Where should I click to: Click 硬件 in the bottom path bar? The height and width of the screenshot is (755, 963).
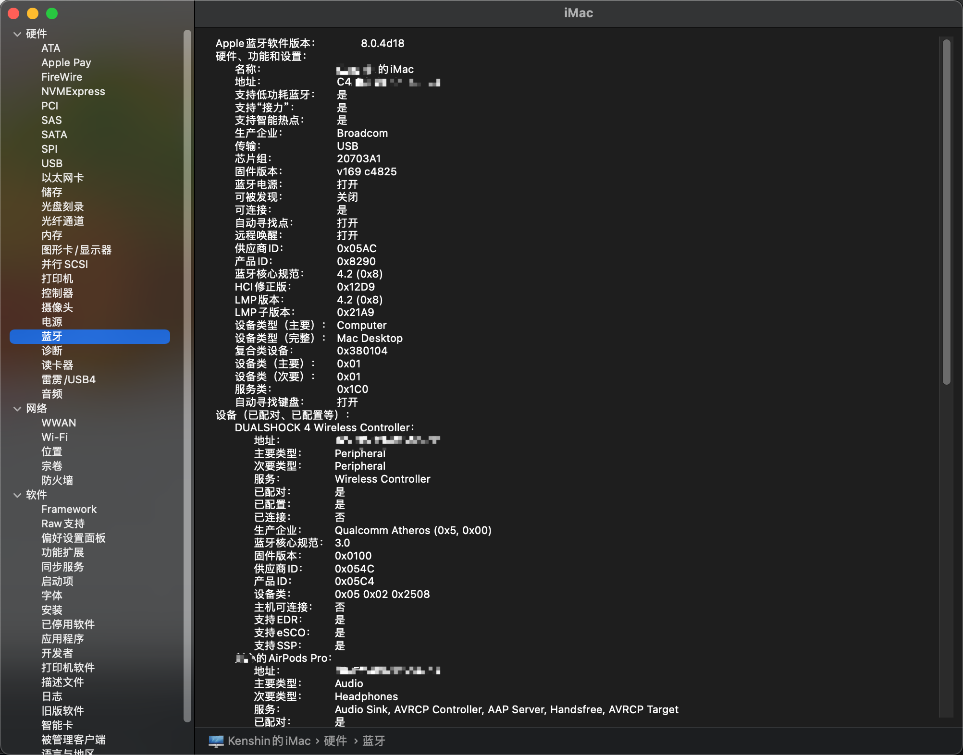(335, 741)
